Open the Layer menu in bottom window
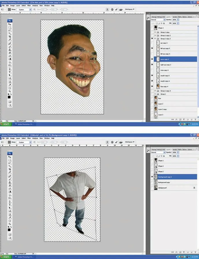Image resolution: width=199 pixels, height=259 pixels. tap(18, 138)
